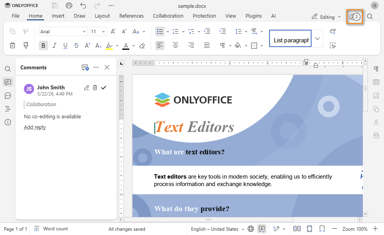This screenshot has width=384, height=235.
Task: Open the About info icon in sidebar
Action: click(x=8, y=122)
